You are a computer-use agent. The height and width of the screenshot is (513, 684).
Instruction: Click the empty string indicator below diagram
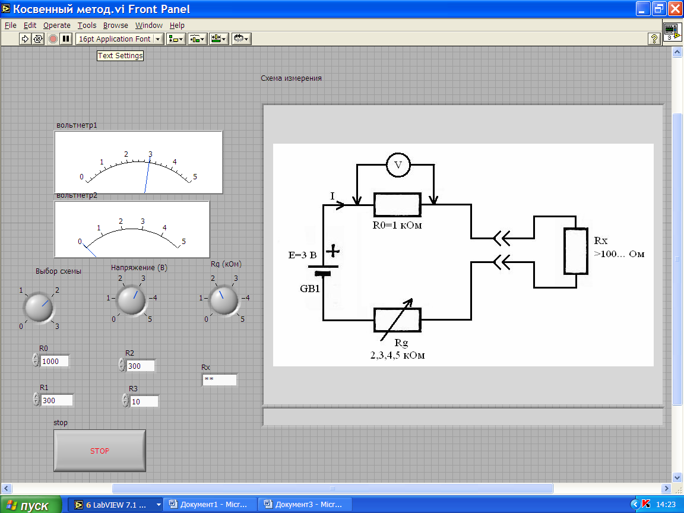coord(463,417)
